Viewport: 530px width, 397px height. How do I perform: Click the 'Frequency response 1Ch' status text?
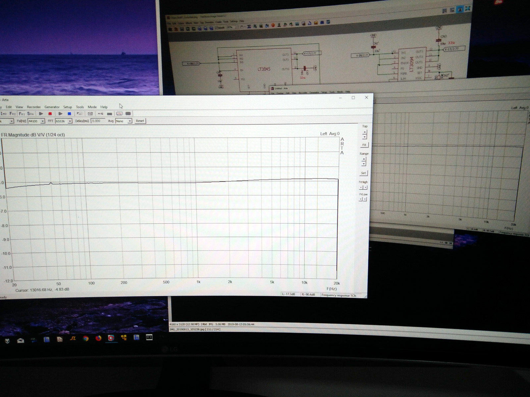[x=339, y=295]
